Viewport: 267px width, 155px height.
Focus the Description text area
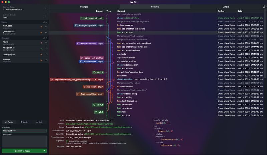point(24,141)
